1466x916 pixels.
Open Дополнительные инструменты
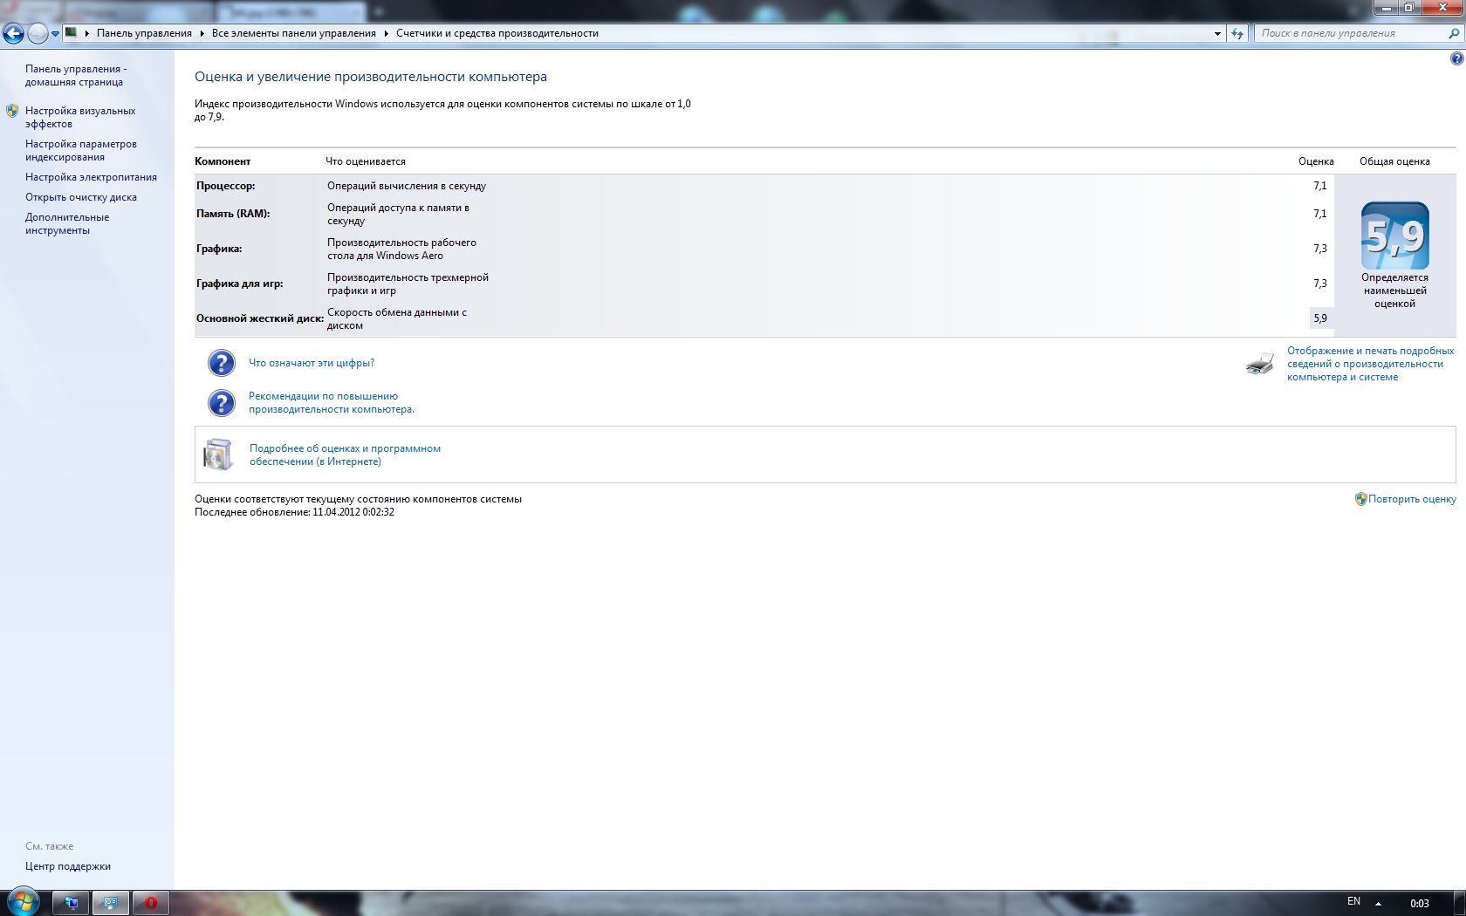click(67, 223)
